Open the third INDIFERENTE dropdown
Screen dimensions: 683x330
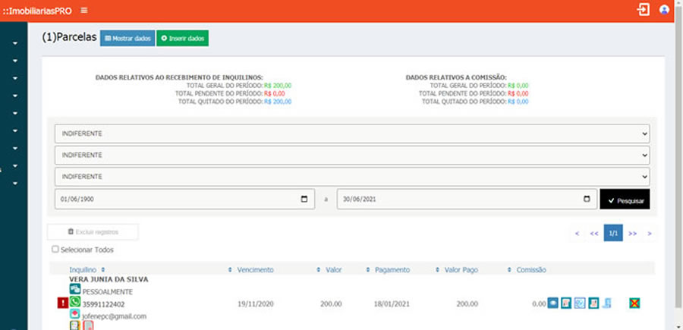coord(351,176)
